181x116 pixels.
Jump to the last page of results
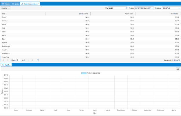point(32,60)
